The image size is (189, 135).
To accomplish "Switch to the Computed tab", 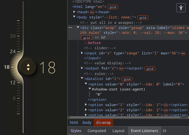I will click(x=97, y=131).
